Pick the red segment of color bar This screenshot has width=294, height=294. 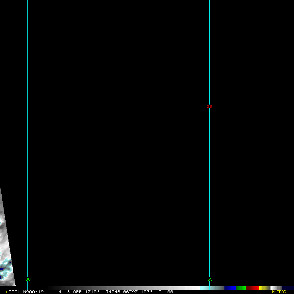coord(253,288)
